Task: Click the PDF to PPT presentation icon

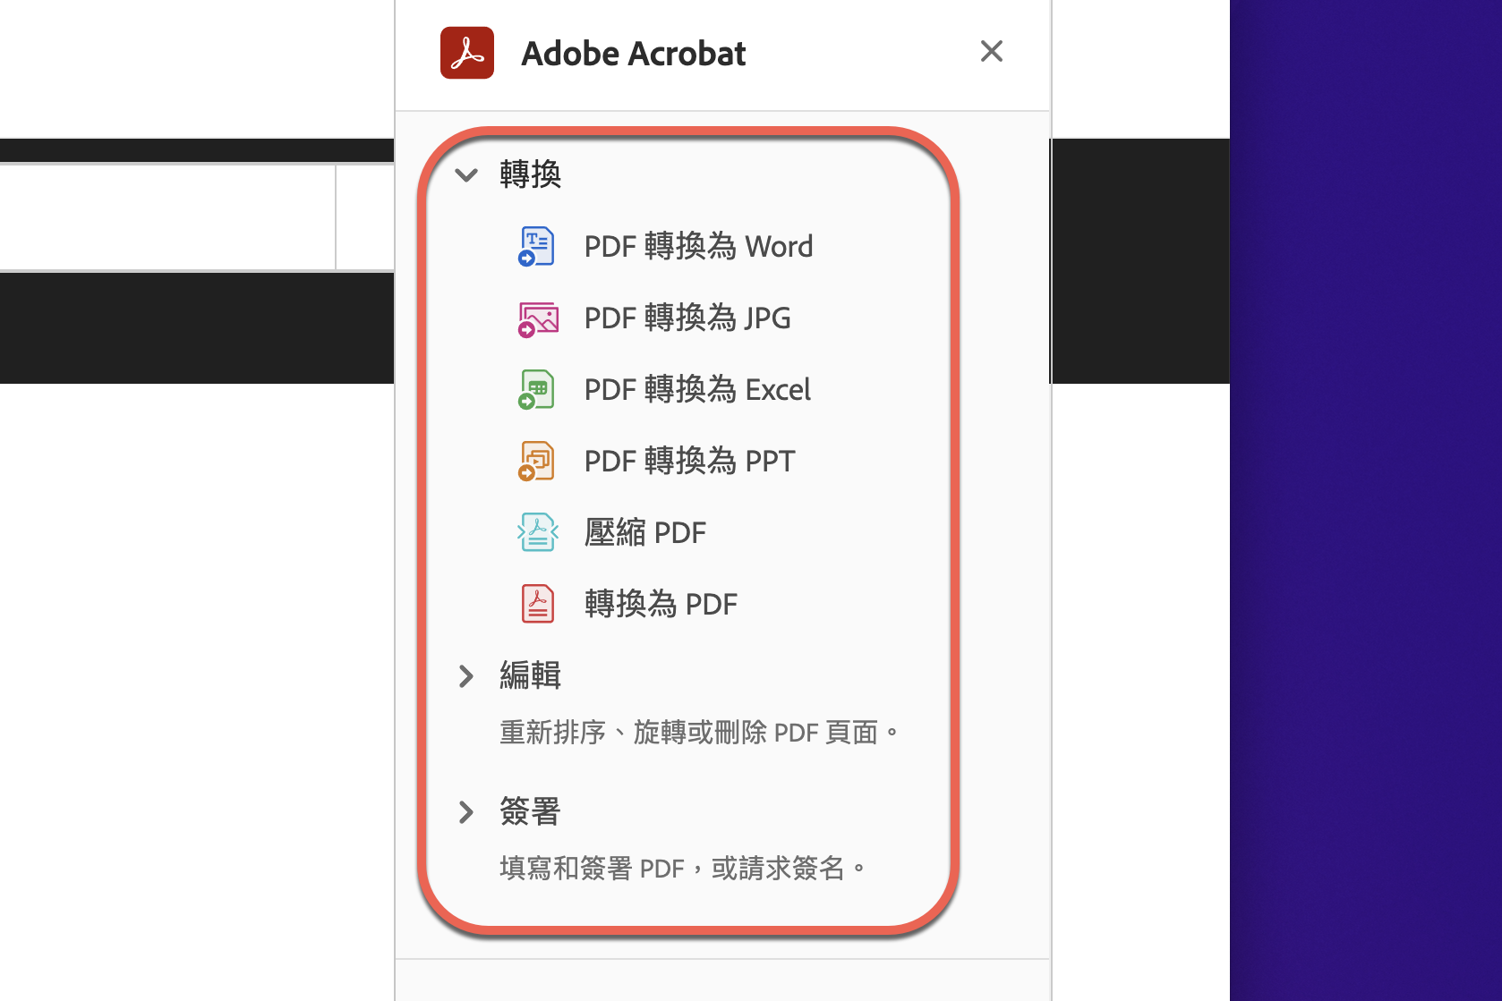Action: [536, 461]
